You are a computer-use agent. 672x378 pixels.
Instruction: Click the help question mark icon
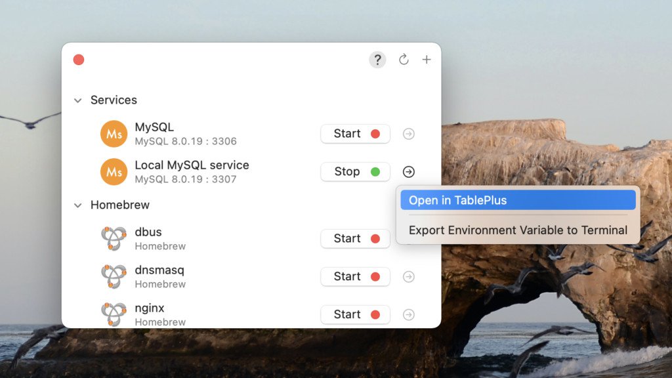(377, 60)
